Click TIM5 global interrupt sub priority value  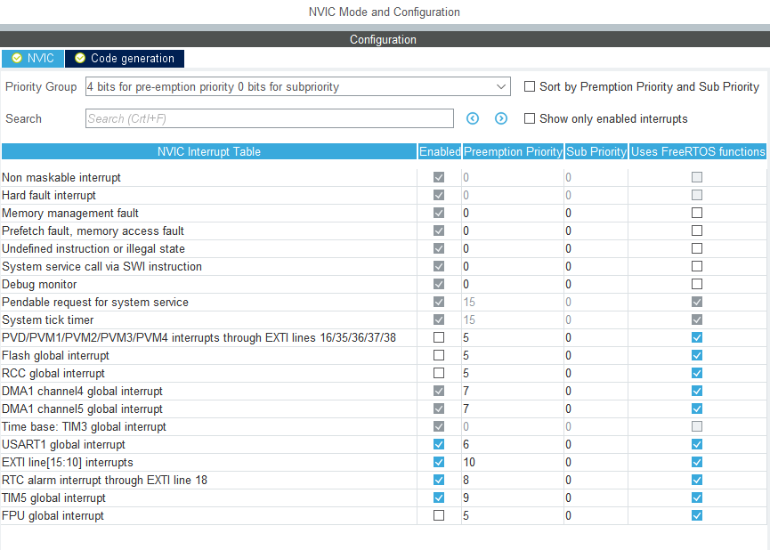pyautogui.click(x=596, y=497)
